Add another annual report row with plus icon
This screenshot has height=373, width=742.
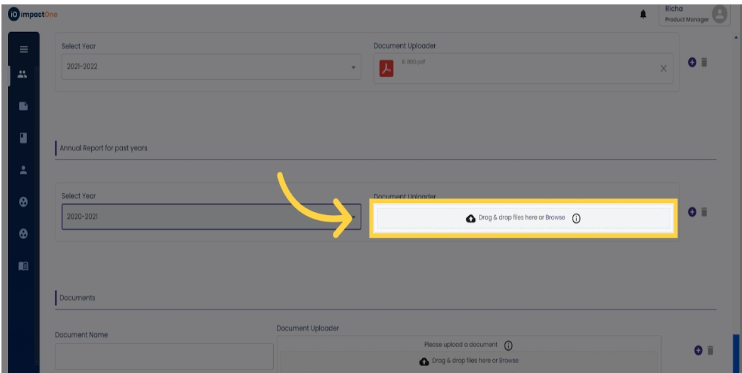[x=692, y=212]
